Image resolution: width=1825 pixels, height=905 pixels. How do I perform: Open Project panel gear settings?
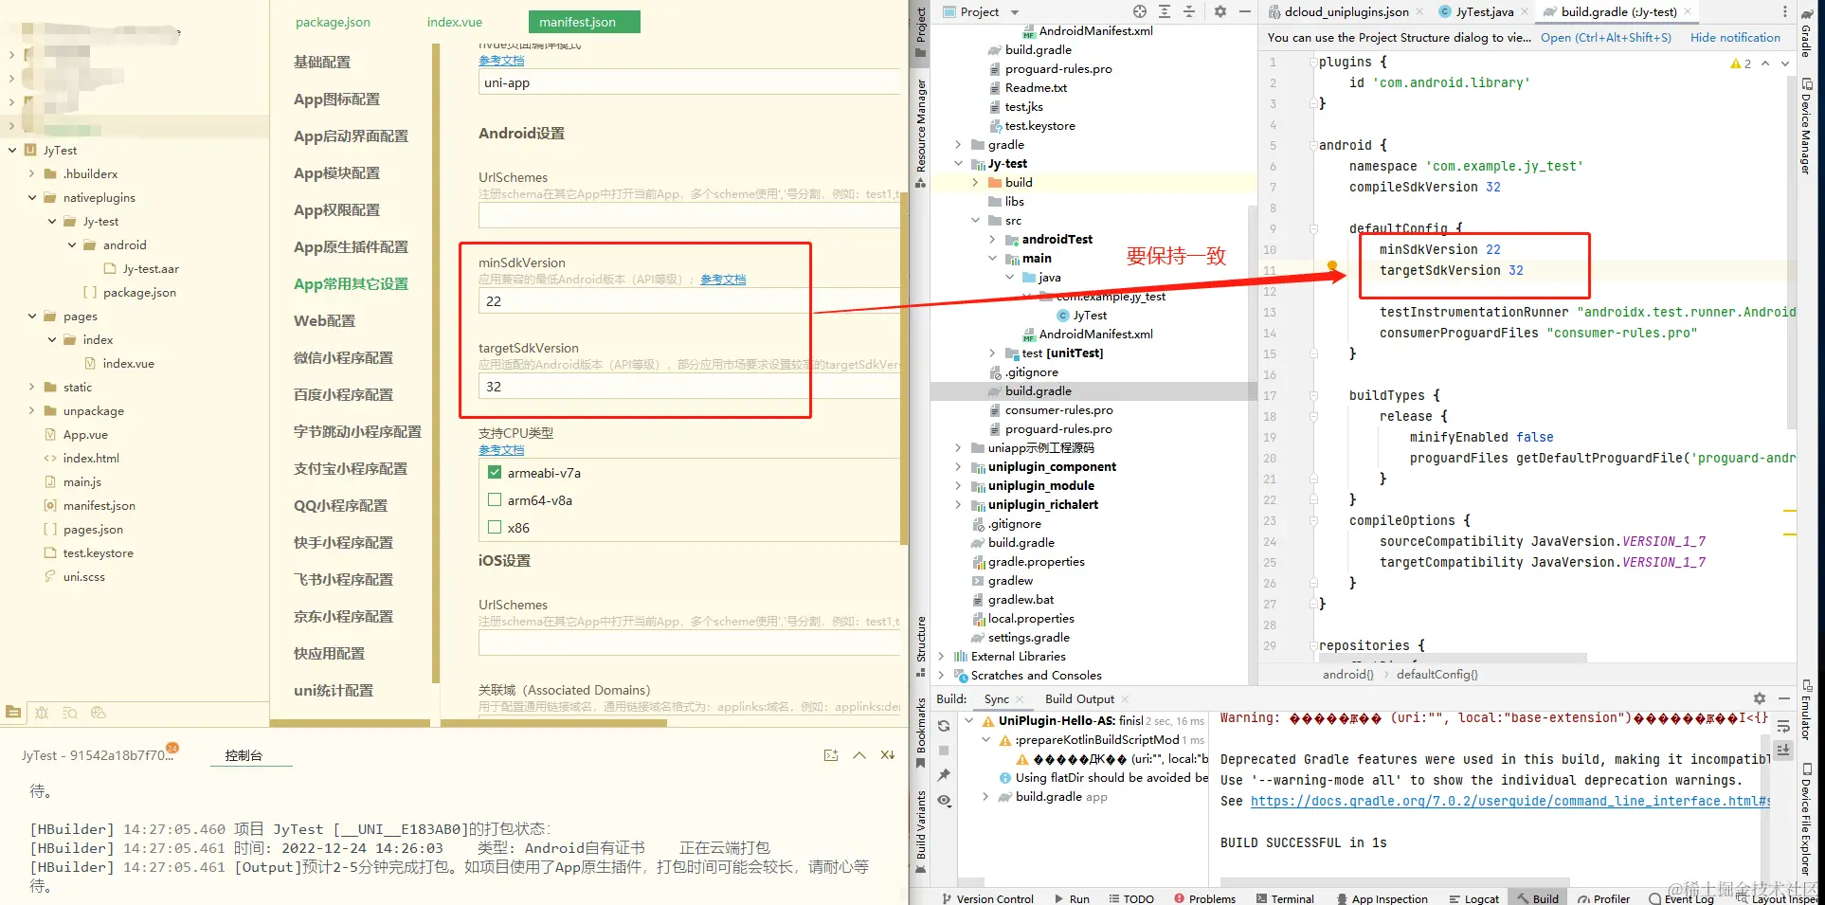coord(1220,11)
